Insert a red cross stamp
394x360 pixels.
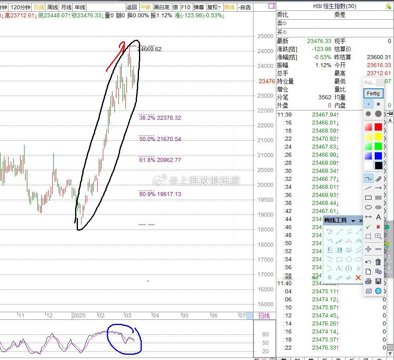point(378,227)
